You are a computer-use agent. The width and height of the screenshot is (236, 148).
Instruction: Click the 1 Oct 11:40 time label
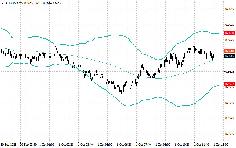[201, 145]
